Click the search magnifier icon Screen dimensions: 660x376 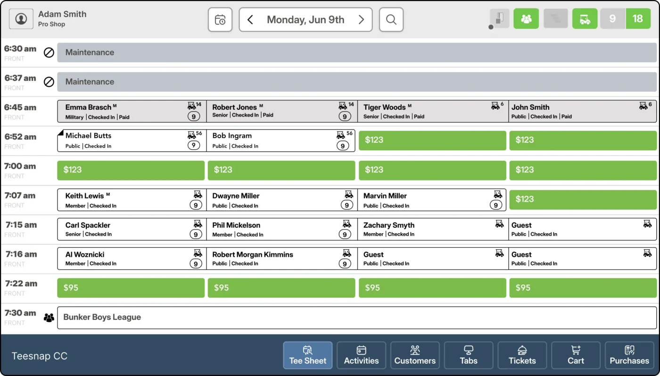391,20
